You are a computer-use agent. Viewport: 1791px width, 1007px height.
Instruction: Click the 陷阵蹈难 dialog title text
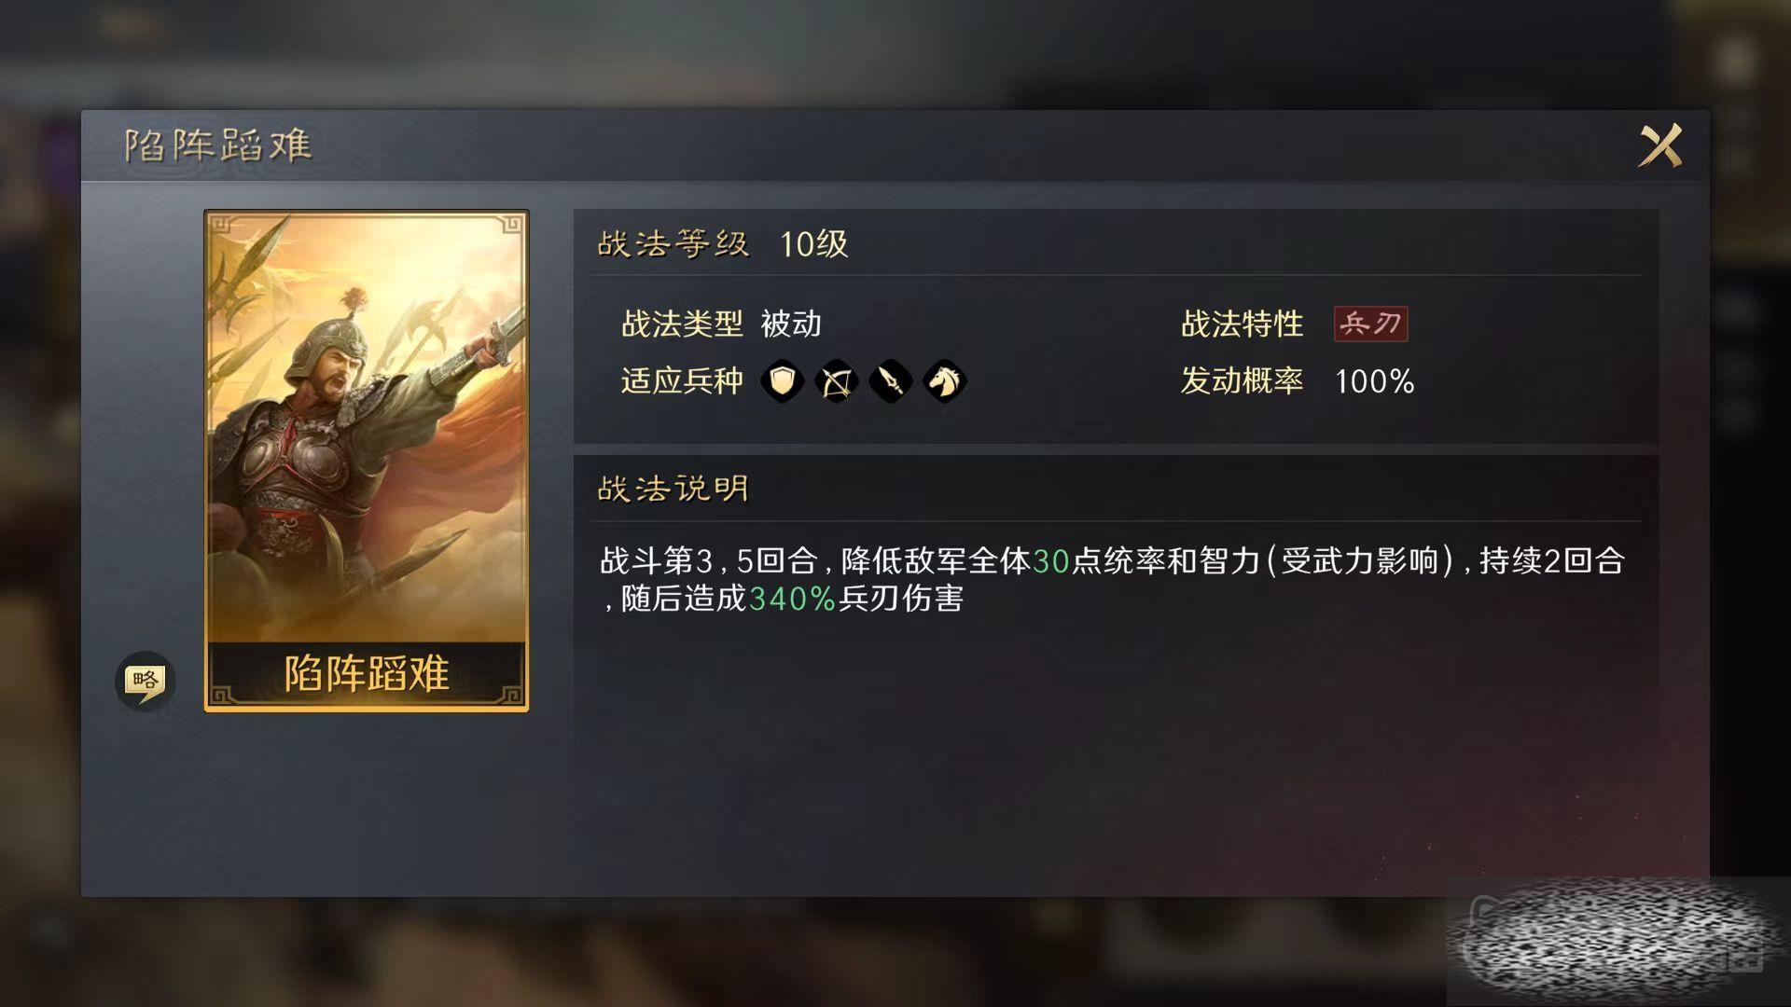coord(218,145)
